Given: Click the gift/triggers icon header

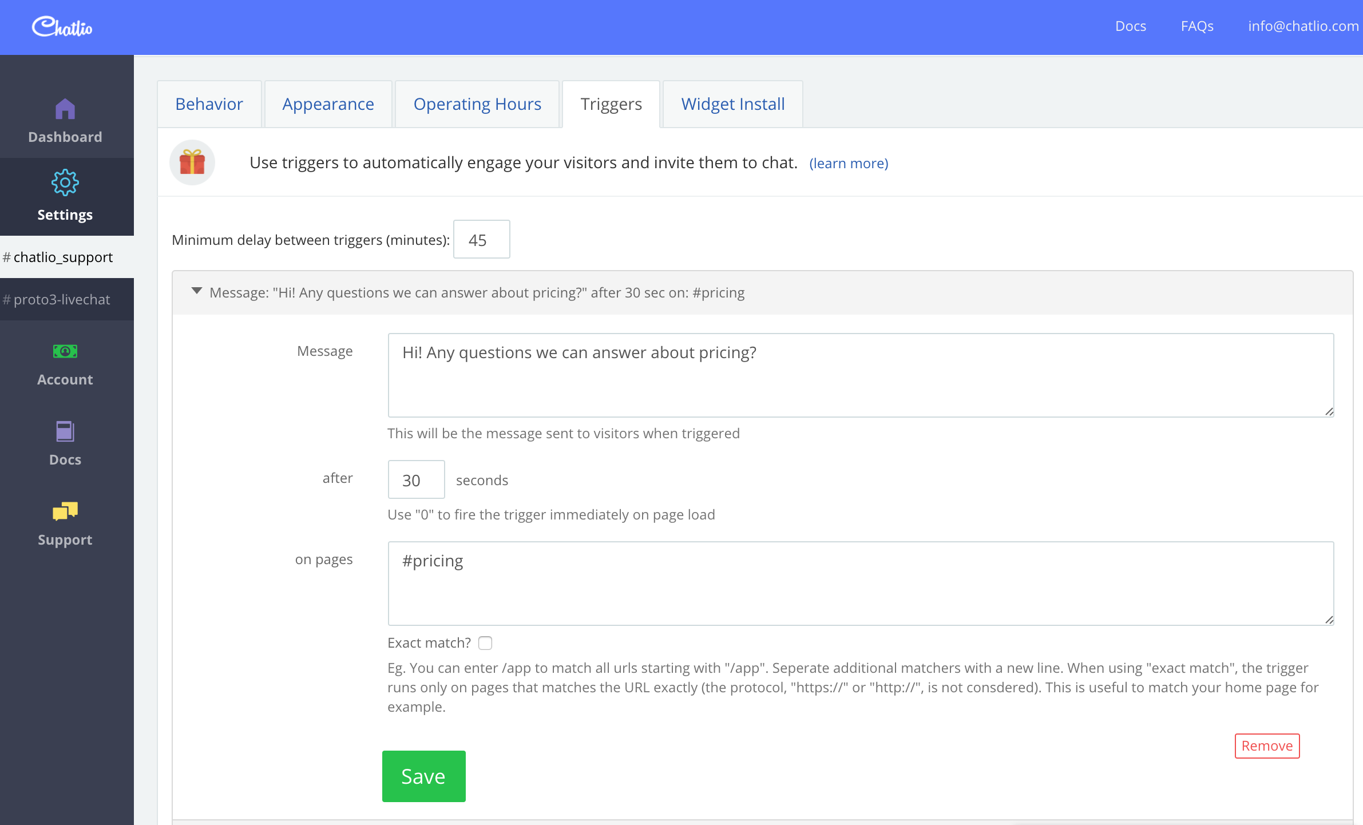Looking at the screenshot, I should pyautogui.click(x=192, y=164).
